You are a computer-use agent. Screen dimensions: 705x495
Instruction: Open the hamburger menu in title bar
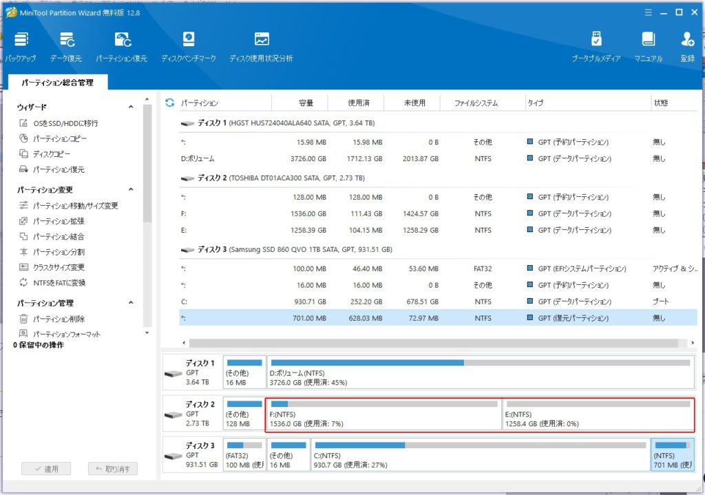pyautogui.click(x=648, y=12)
